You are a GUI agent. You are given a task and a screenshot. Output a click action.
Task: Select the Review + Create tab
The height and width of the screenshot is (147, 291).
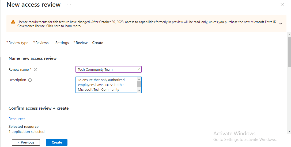tap(89, 43)
